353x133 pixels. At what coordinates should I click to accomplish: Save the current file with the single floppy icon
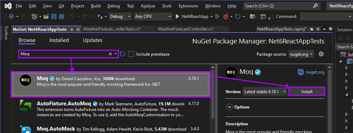click(x=54, y=16)
